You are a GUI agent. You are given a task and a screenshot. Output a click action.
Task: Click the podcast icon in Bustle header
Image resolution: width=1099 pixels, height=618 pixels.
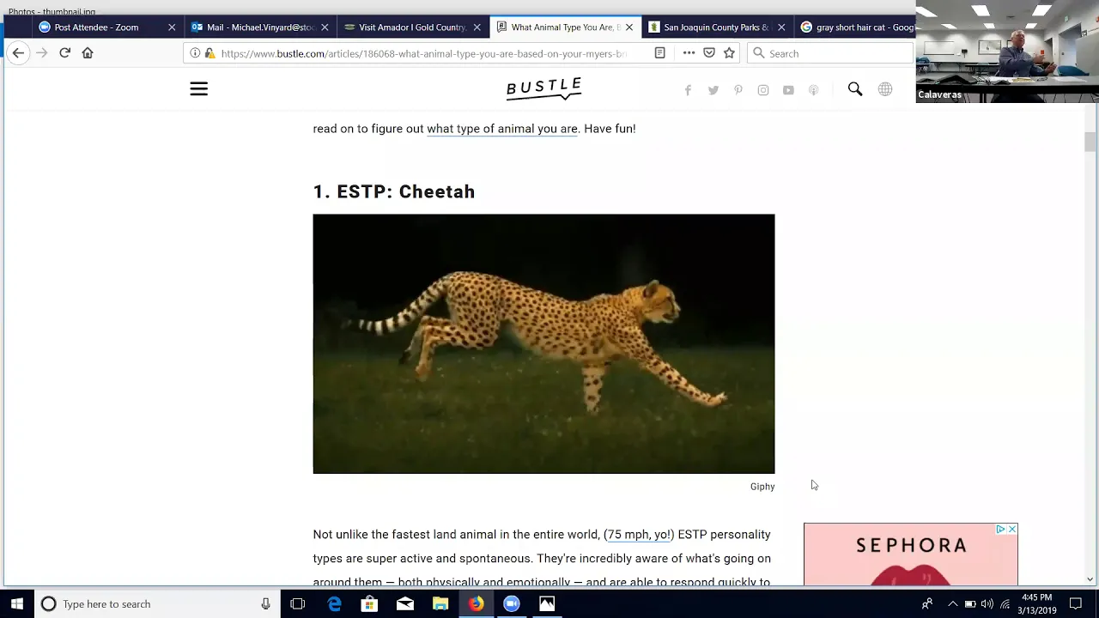[x=813, y=90]
